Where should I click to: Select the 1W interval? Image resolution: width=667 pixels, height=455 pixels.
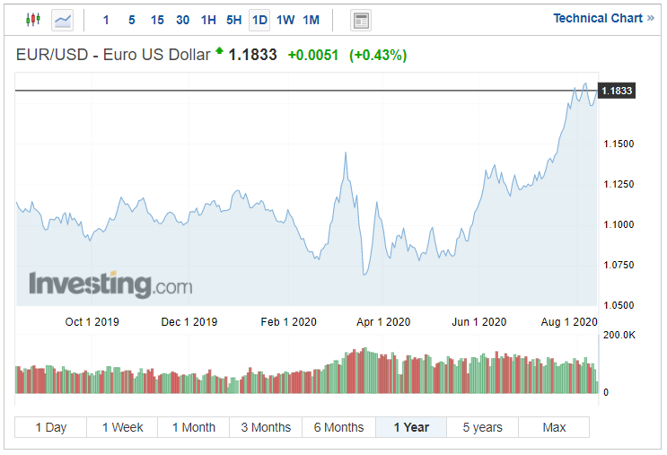(x=285, y=20)
